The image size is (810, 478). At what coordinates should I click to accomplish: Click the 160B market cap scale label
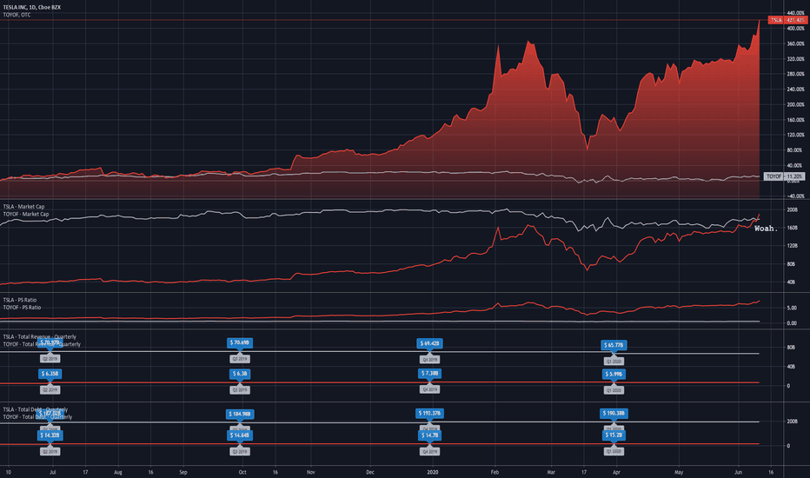792,228
